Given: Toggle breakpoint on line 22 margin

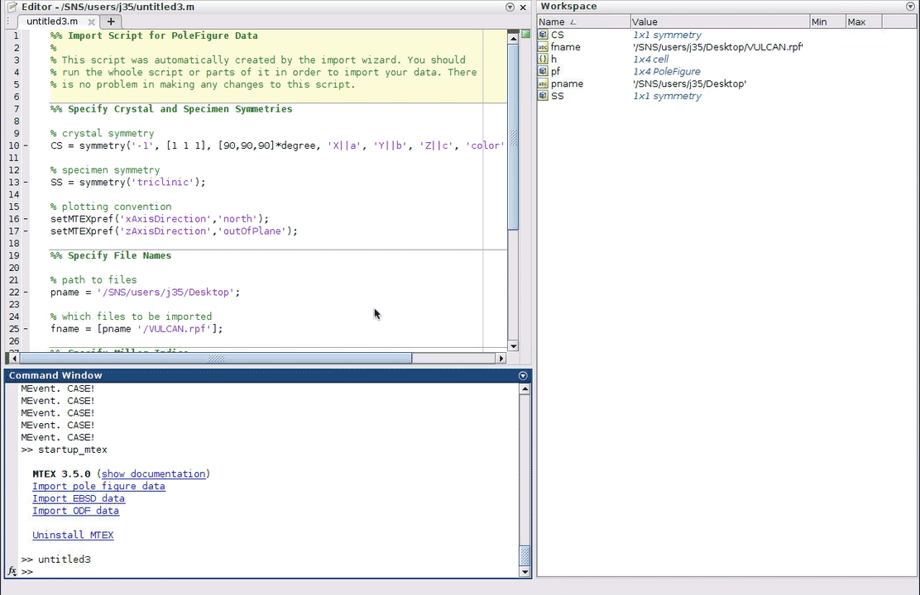Looking at the screenshot, I should [26, 293].
